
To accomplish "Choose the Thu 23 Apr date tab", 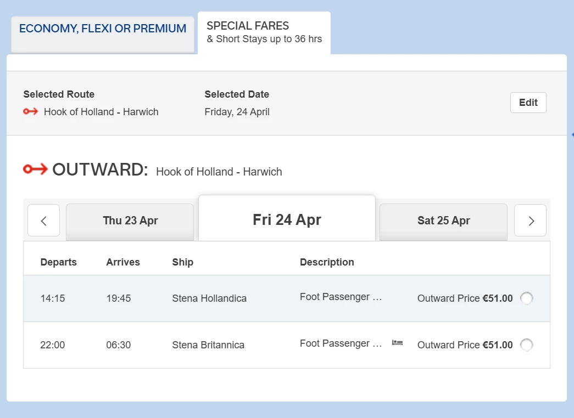I will click(x=130, y=221).
